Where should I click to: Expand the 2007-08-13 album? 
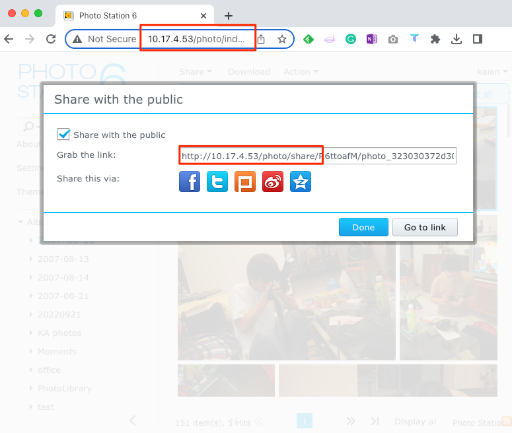point(30,259)
